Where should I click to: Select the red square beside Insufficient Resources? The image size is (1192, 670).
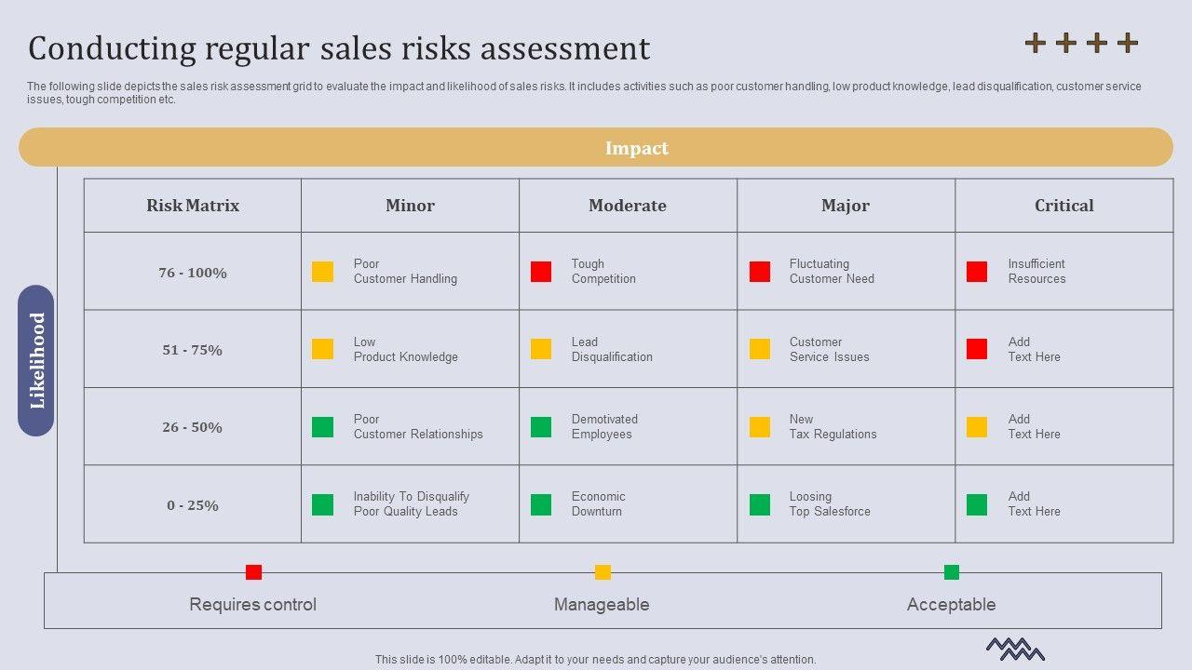(x=977, y=272)
